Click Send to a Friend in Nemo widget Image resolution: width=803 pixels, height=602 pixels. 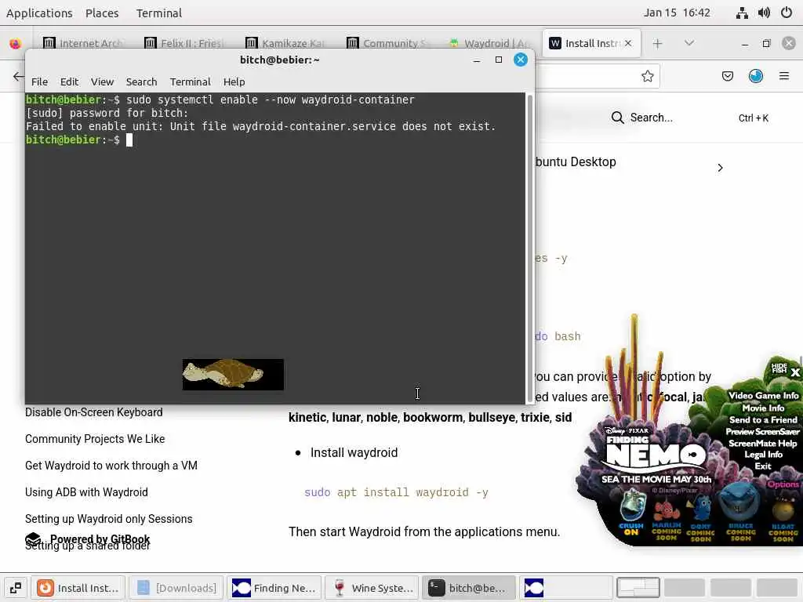763,420
